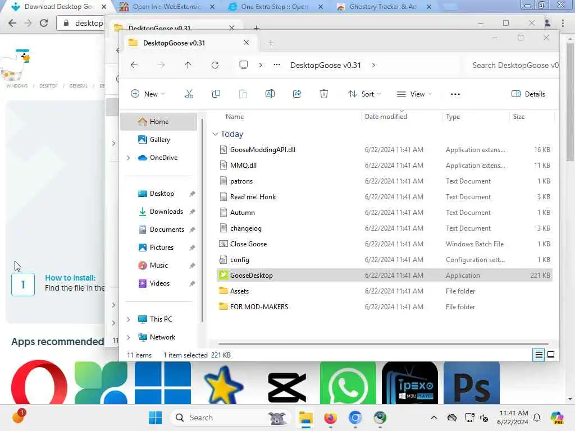Click the Windows taskbar Search box

(x=230, y=418)
